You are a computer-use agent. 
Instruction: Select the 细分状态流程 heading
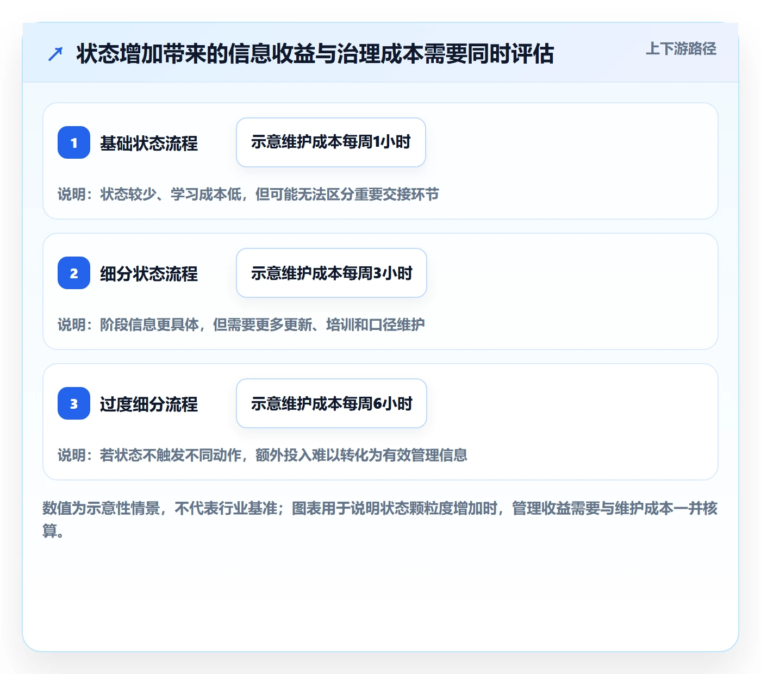[149, 273]
